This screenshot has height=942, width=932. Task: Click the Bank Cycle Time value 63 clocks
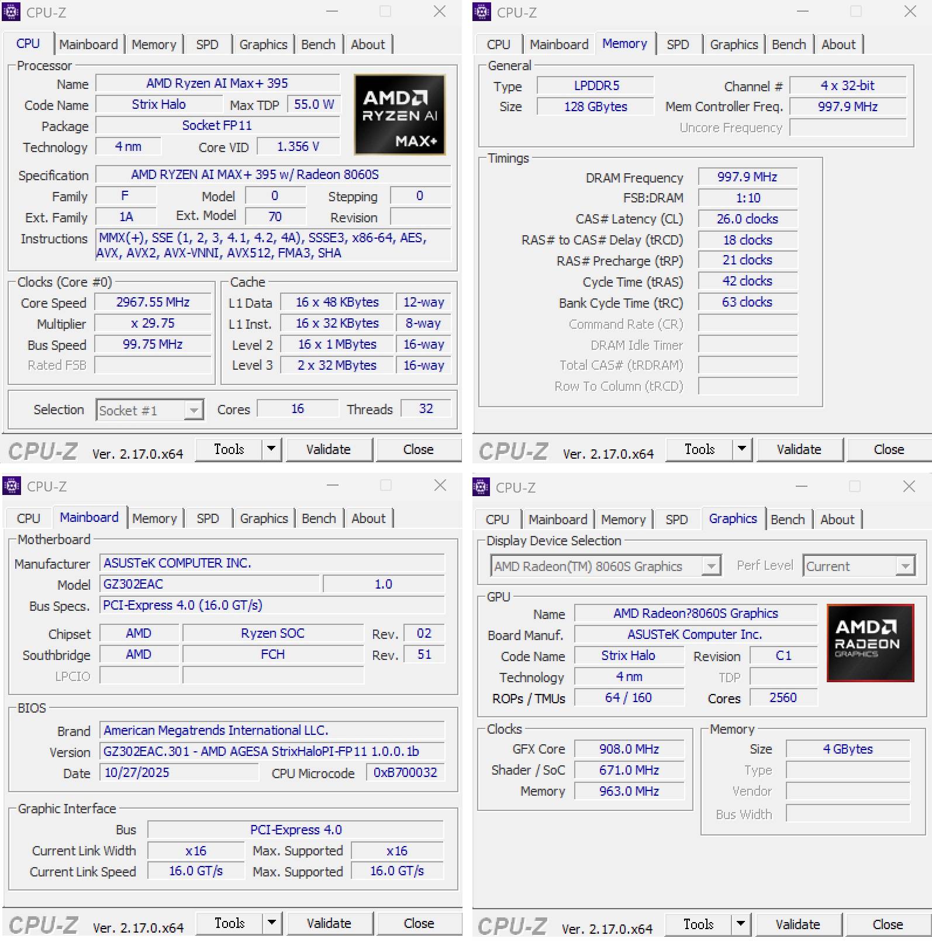[748, 302]
